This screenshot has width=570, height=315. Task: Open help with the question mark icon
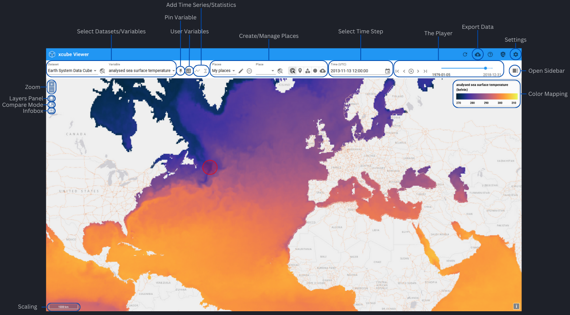(490, 55)
